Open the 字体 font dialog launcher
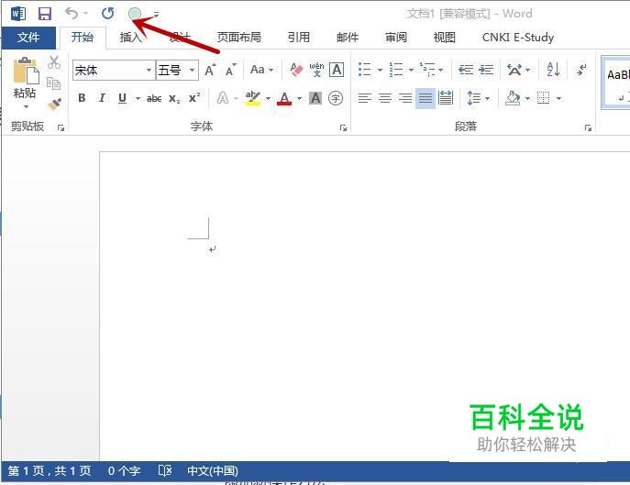The width and height of the screenshot is (630, 485). click(x=343, y=127)
